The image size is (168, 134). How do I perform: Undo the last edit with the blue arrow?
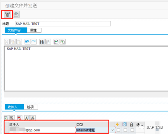pos(28,42)
